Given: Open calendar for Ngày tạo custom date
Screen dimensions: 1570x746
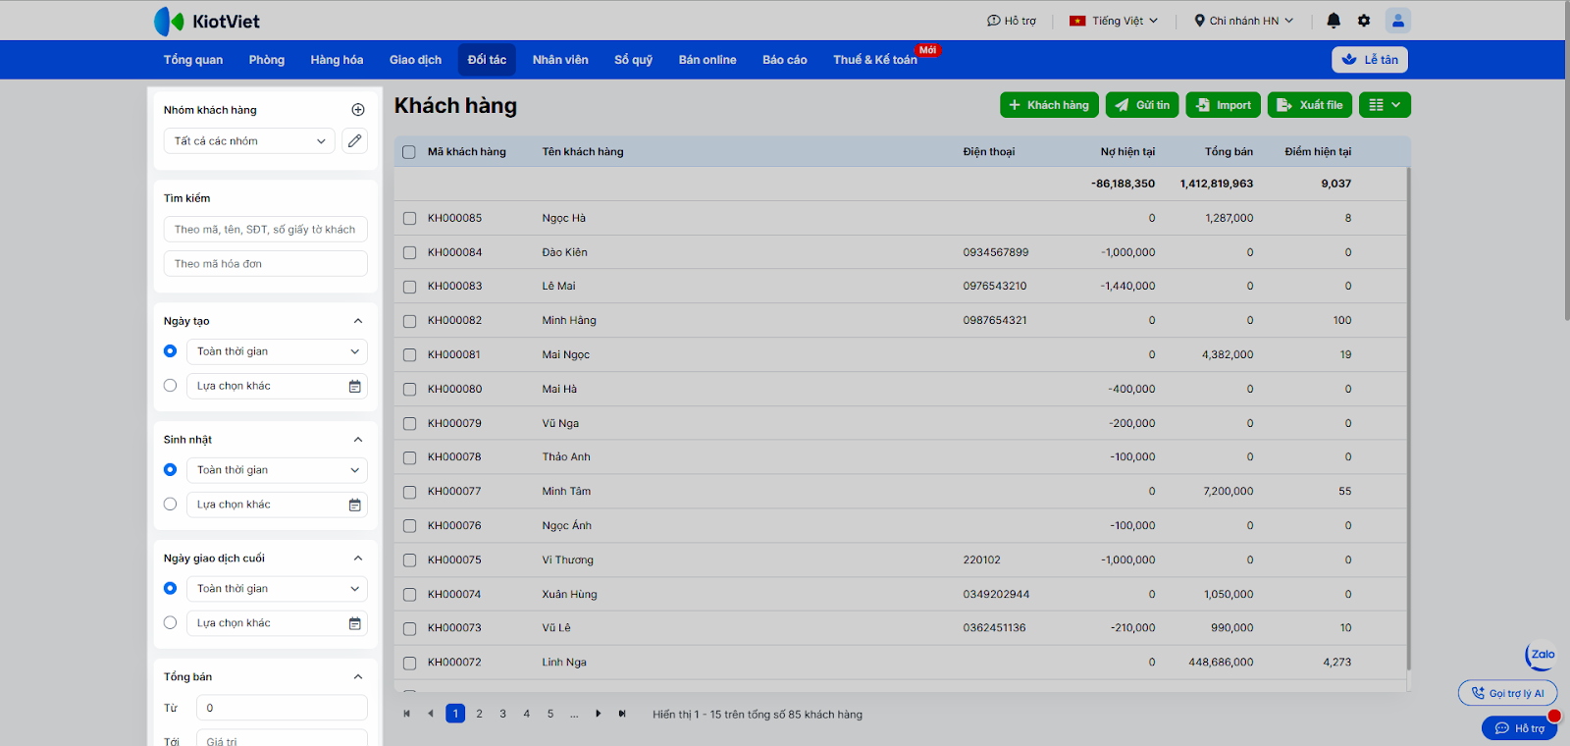Looking at the screenshot, I should pyautogui.click(x=355, y=387).
